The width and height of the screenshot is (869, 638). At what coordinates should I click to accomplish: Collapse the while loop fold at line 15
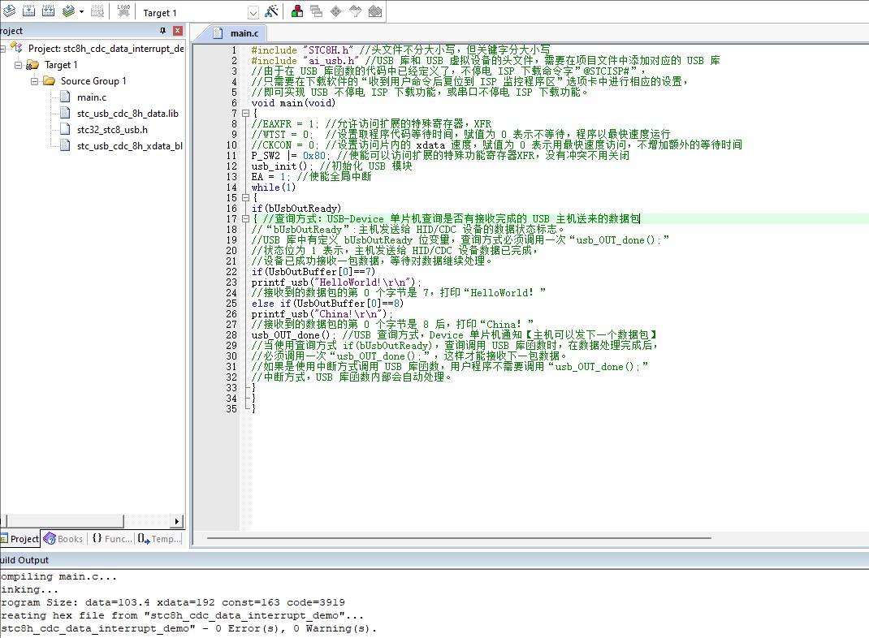pos(245,198)
